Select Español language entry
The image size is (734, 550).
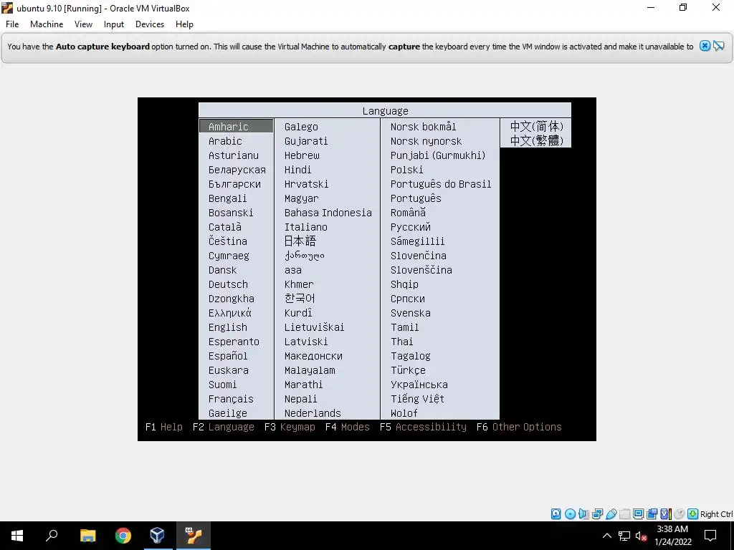228,356
